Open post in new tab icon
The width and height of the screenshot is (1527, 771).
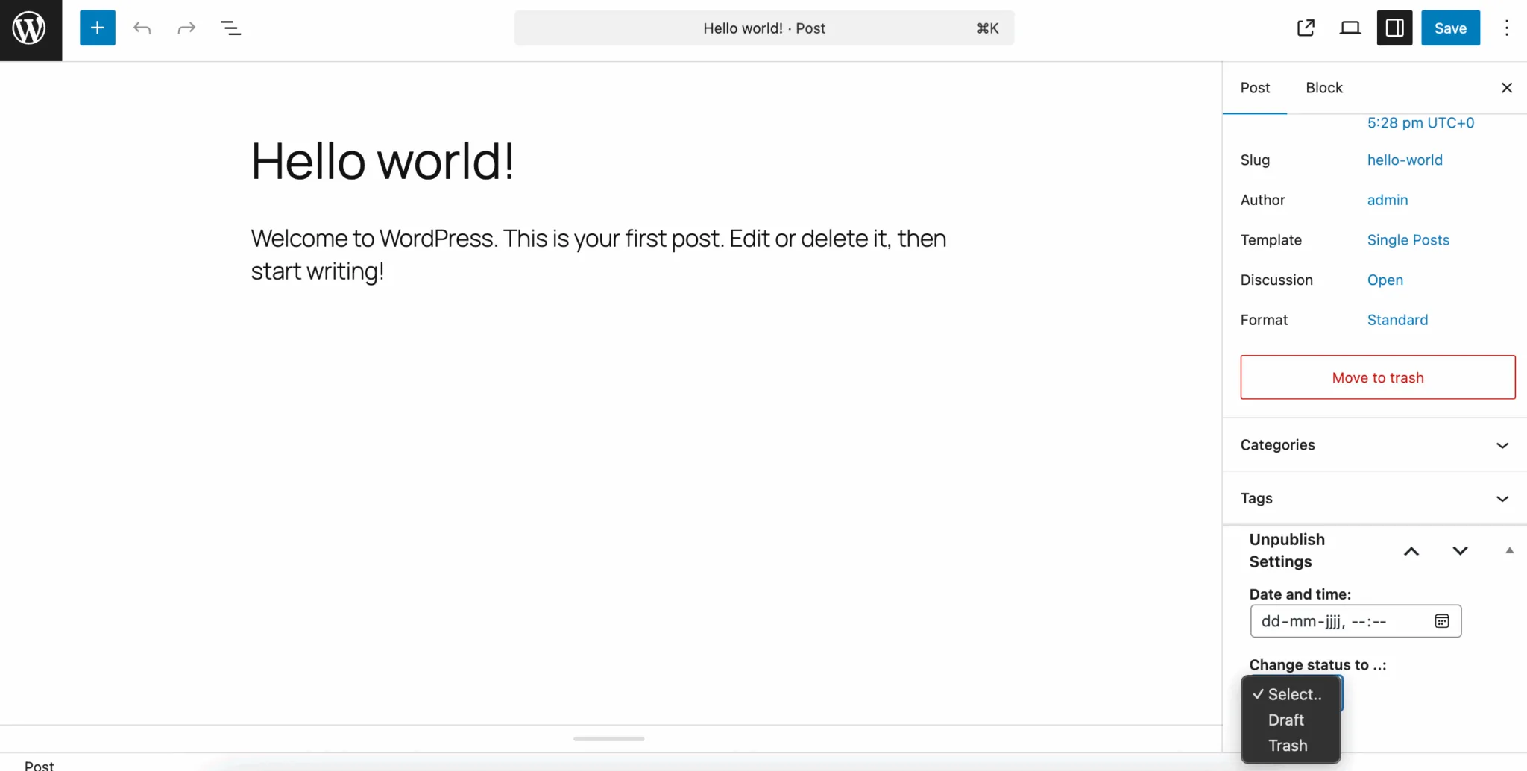pyautogui.click(x=1306, y=28)
